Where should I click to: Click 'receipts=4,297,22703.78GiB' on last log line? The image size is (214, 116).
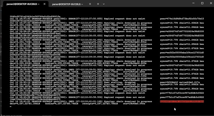pyautogui.click(x=100, y=104)
